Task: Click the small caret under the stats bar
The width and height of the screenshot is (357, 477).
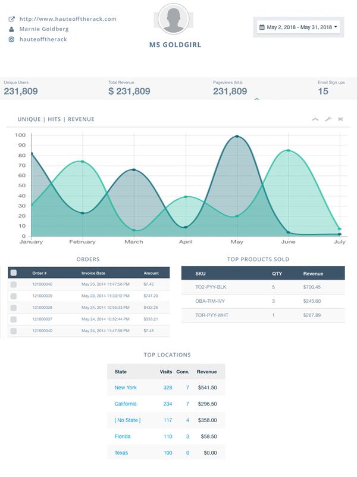Action: [x=256, y=99]
